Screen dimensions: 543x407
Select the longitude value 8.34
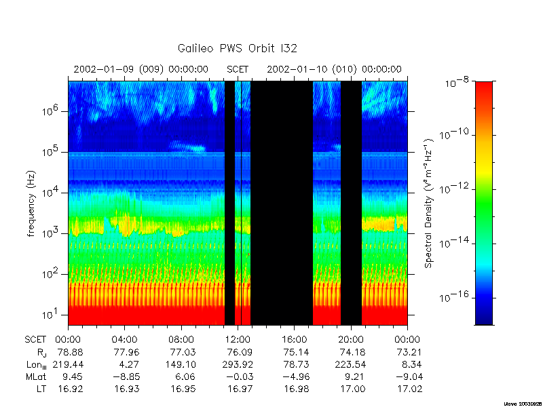pos(412,364)
